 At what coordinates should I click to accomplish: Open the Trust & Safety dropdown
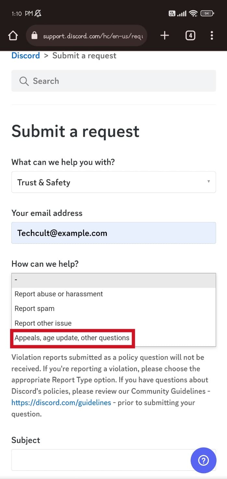click(x=114, y=182)
